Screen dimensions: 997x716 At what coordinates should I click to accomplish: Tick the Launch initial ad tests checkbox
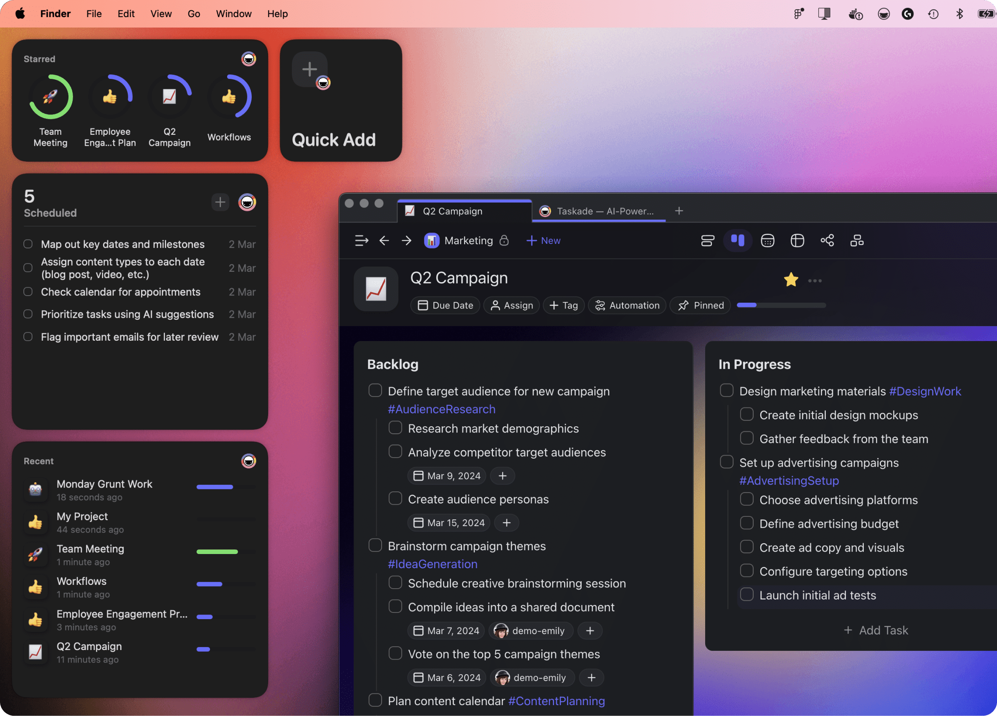click(746, 594)
